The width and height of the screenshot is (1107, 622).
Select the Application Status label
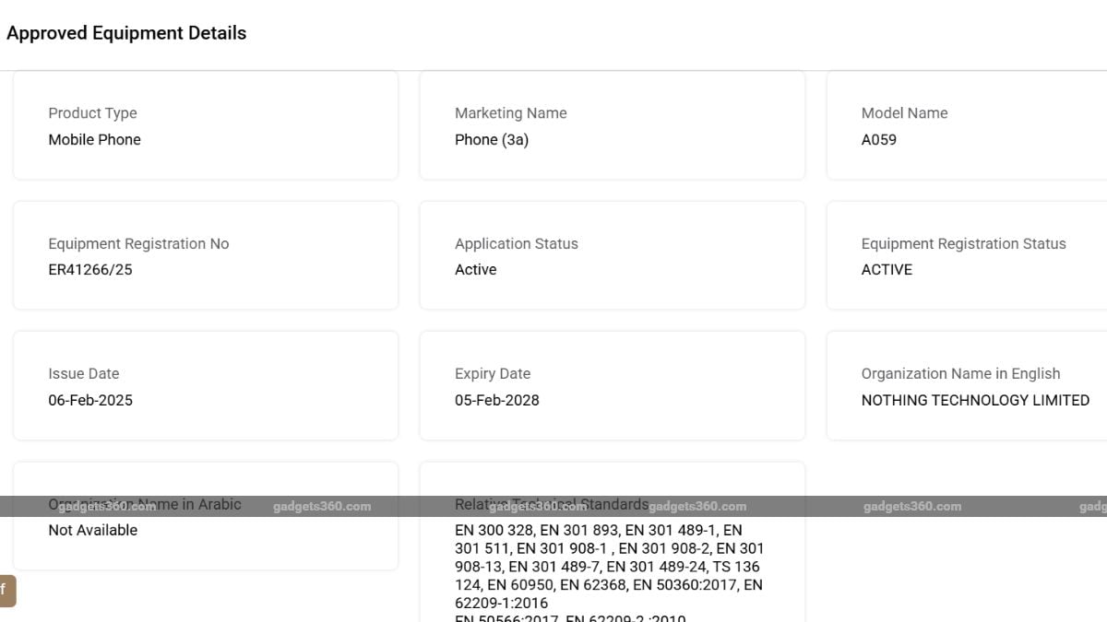pyautogui.click(x=516, y=244)
